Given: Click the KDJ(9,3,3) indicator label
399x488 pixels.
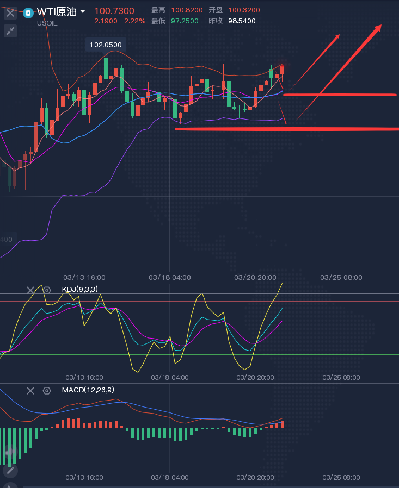Looking at the screenshot, I should click(80, 290).
